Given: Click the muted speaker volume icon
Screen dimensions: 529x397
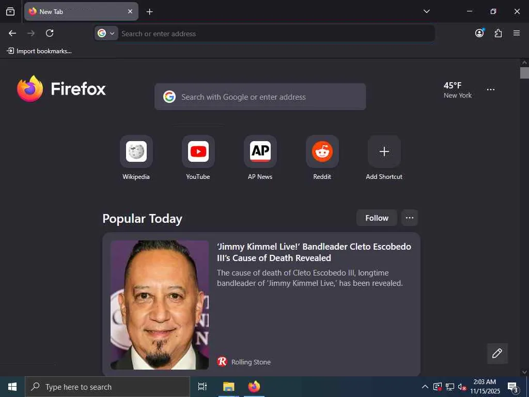Looking at the screenshot, I should 462,387.
